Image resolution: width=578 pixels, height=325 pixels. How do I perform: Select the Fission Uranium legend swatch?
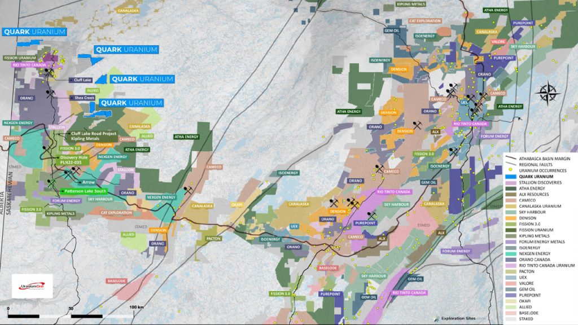click(510, 230)
